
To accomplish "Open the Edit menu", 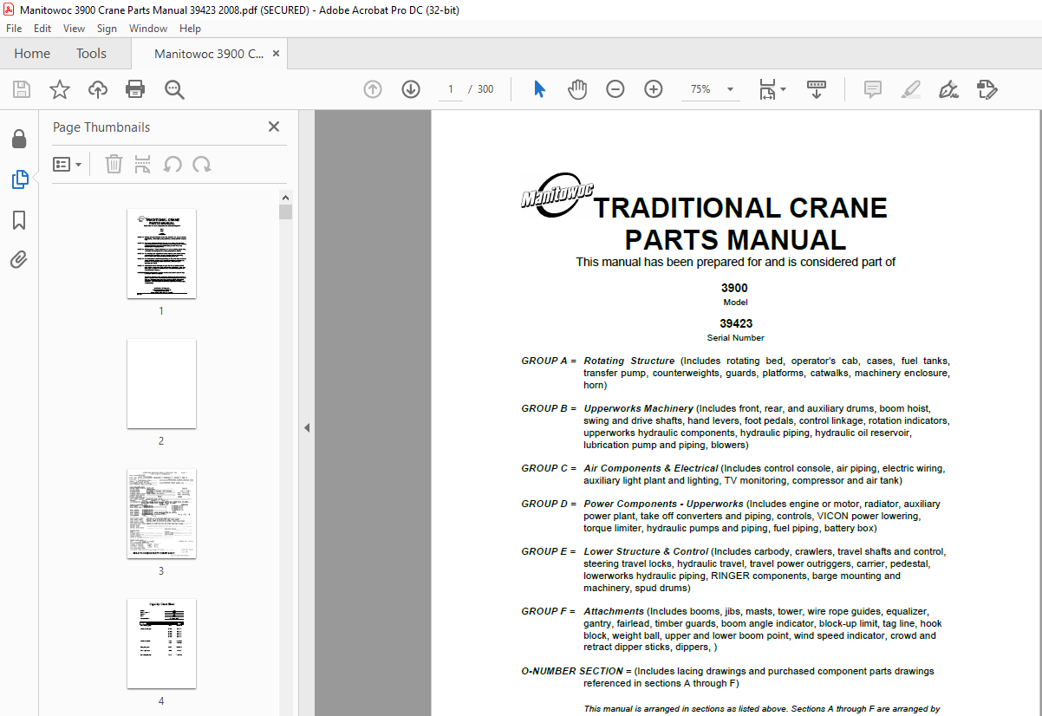I will [x=42, y=29].
